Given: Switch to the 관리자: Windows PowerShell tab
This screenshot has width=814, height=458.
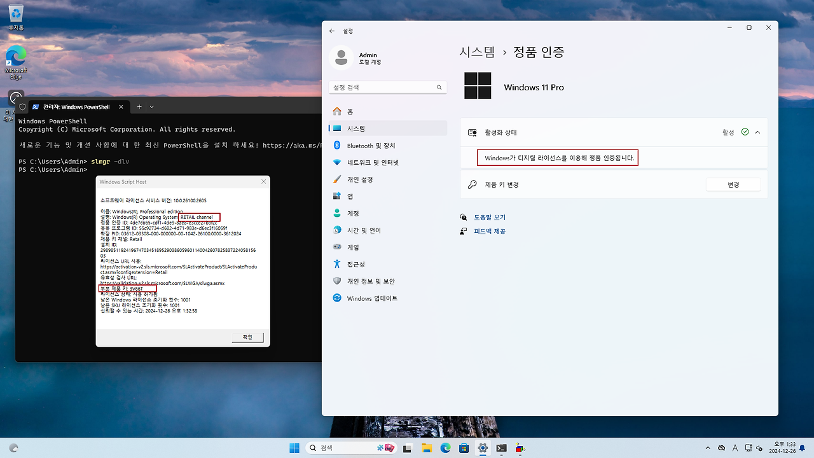Looking at the screenshot, I should (76, 107).
